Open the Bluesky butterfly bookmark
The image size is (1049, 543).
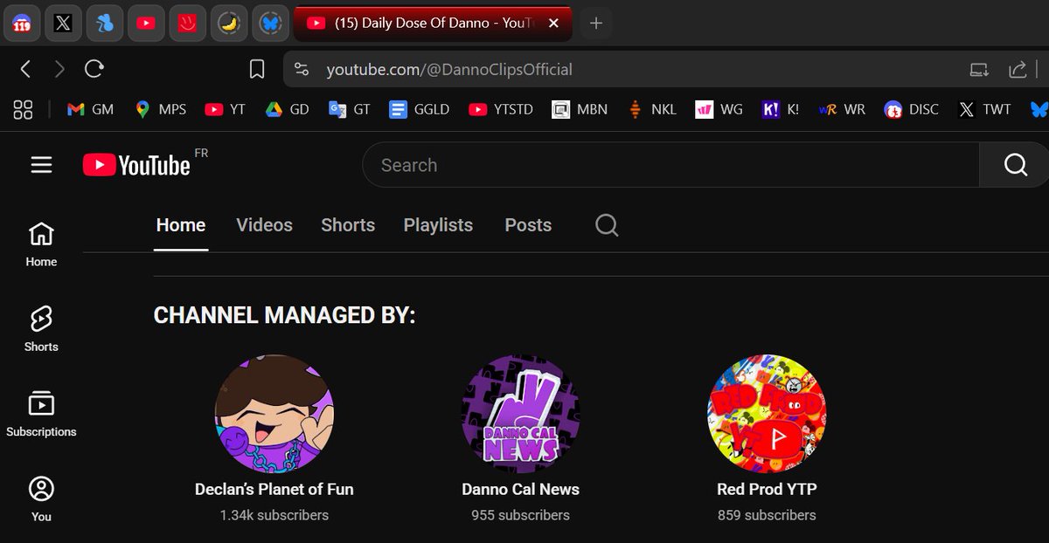click(1039, 109)
